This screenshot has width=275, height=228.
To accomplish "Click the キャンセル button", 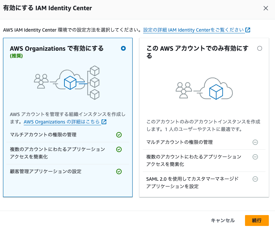I will 223,220.
